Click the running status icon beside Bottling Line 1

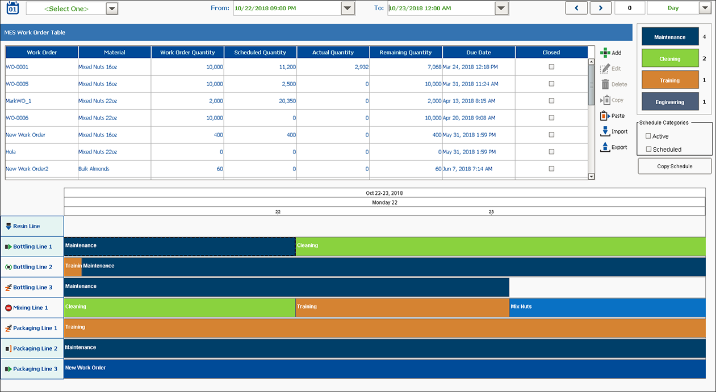[x=7, y=246]
